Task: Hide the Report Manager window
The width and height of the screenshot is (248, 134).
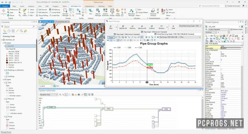Action: pos(173,27)
